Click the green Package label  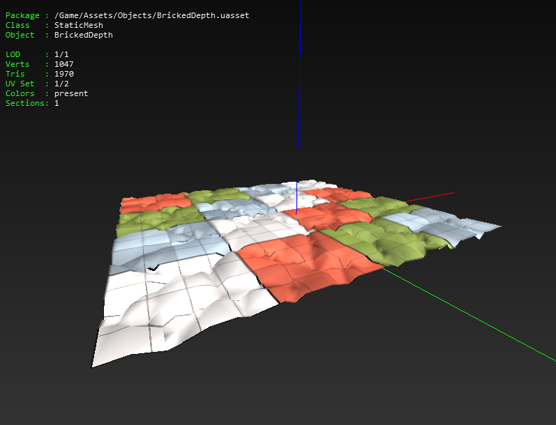[22, 15]
